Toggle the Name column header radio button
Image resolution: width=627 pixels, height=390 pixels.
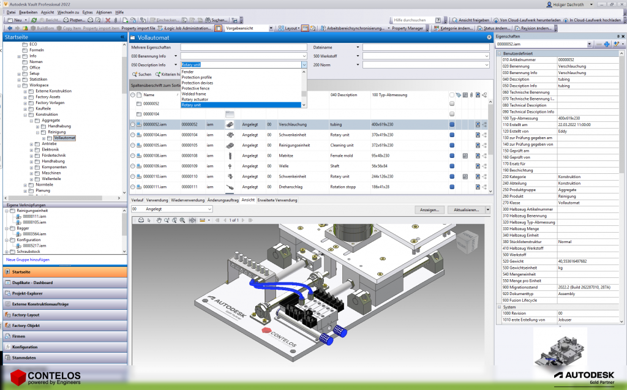tap(133, 95)
